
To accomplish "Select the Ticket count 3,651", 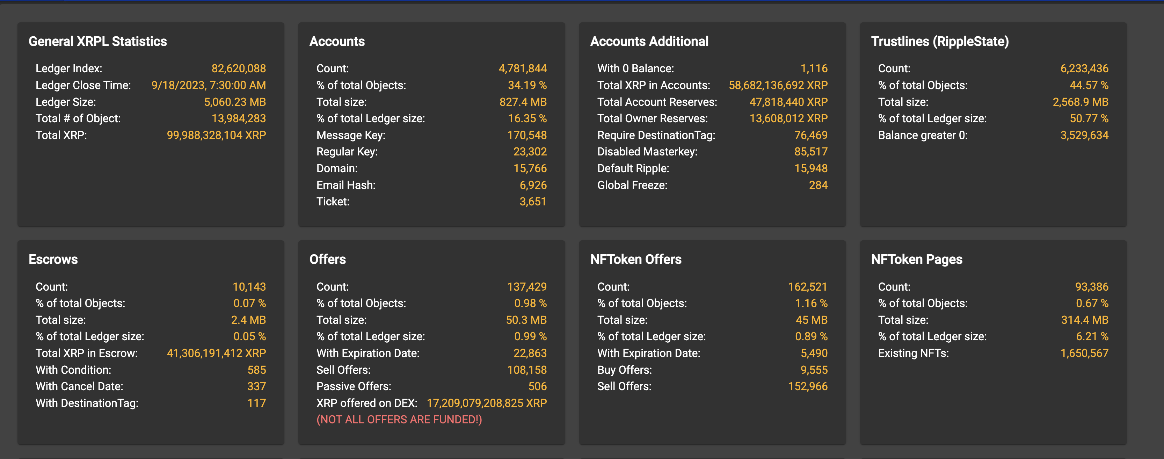I will pos(532,202).
